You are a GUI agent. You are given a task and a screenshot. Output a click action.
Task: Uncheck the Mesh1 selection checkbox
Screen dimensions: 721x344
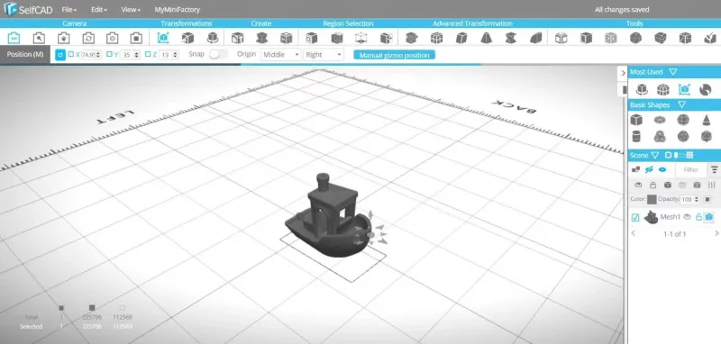click(x=635, y=218)
